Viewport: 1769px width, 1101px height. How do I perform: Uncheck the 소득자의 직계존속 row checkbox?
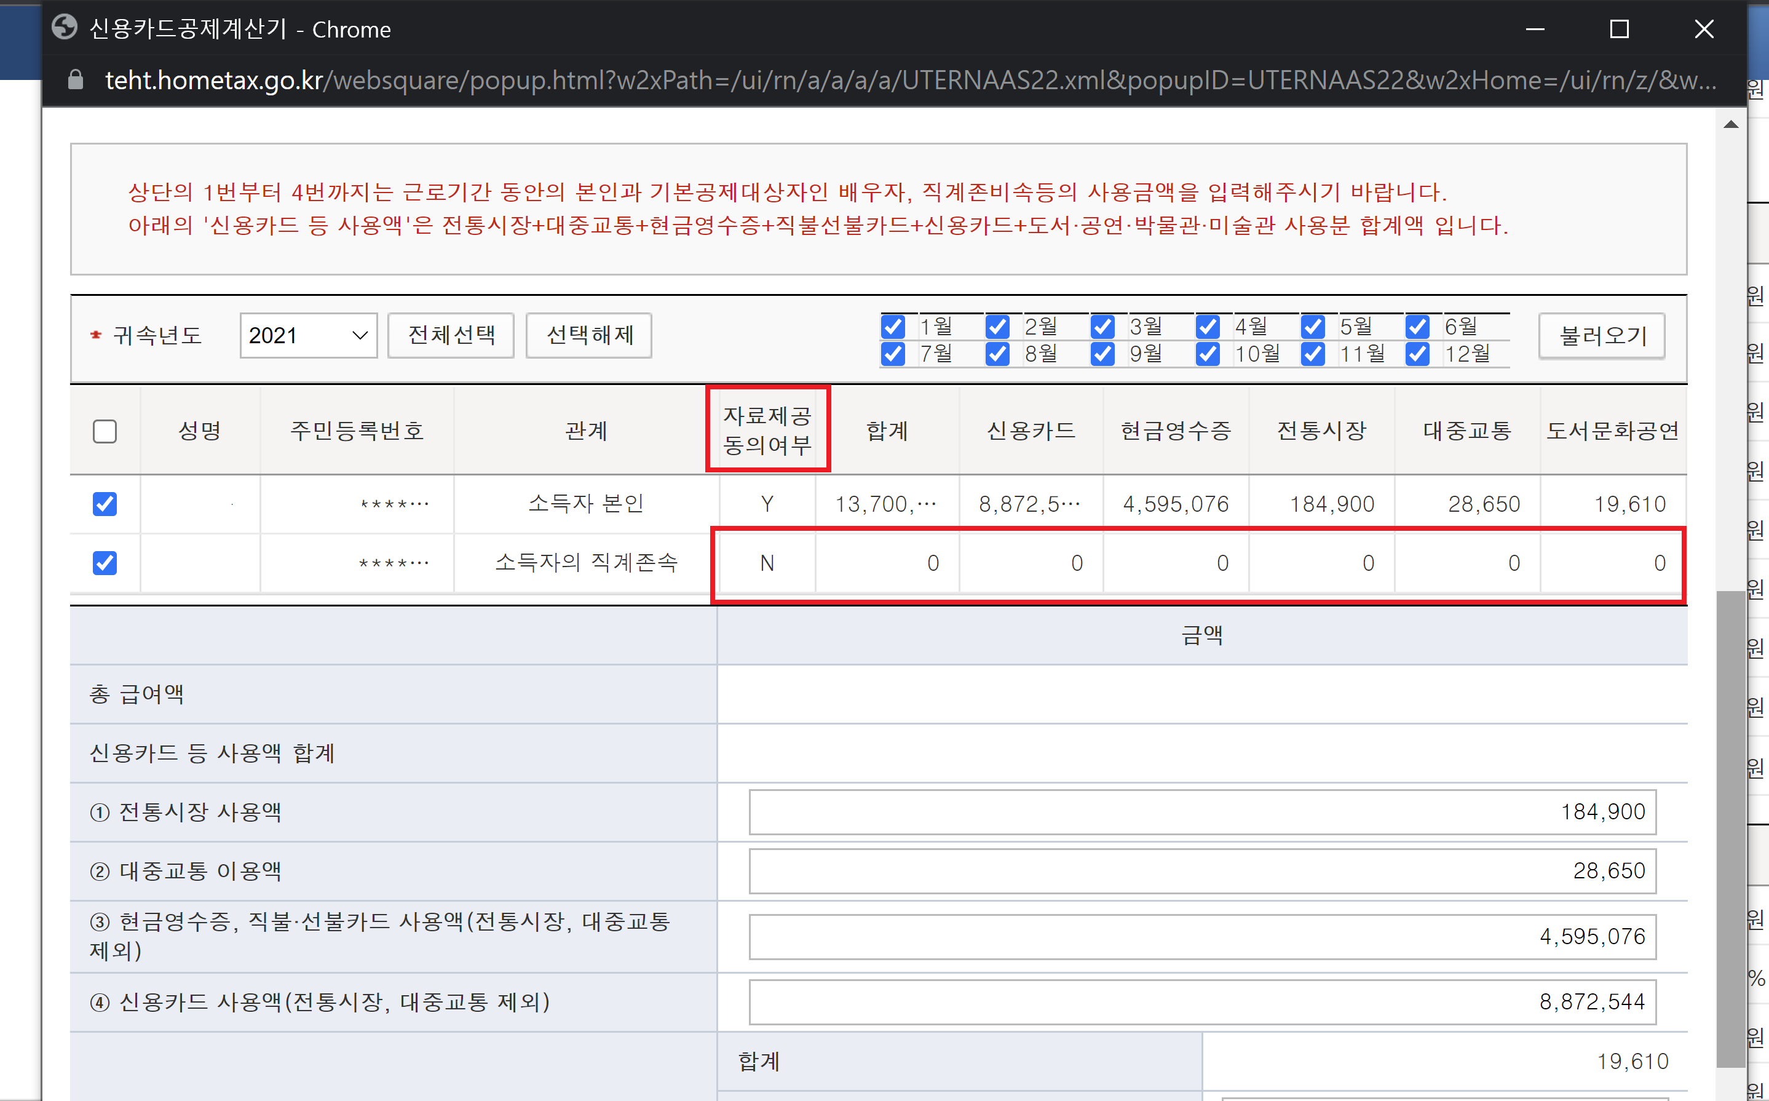click(105, 563)
